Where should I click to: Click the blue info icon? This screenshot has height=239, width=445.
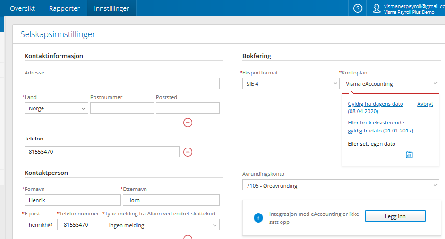click(258, 217)
